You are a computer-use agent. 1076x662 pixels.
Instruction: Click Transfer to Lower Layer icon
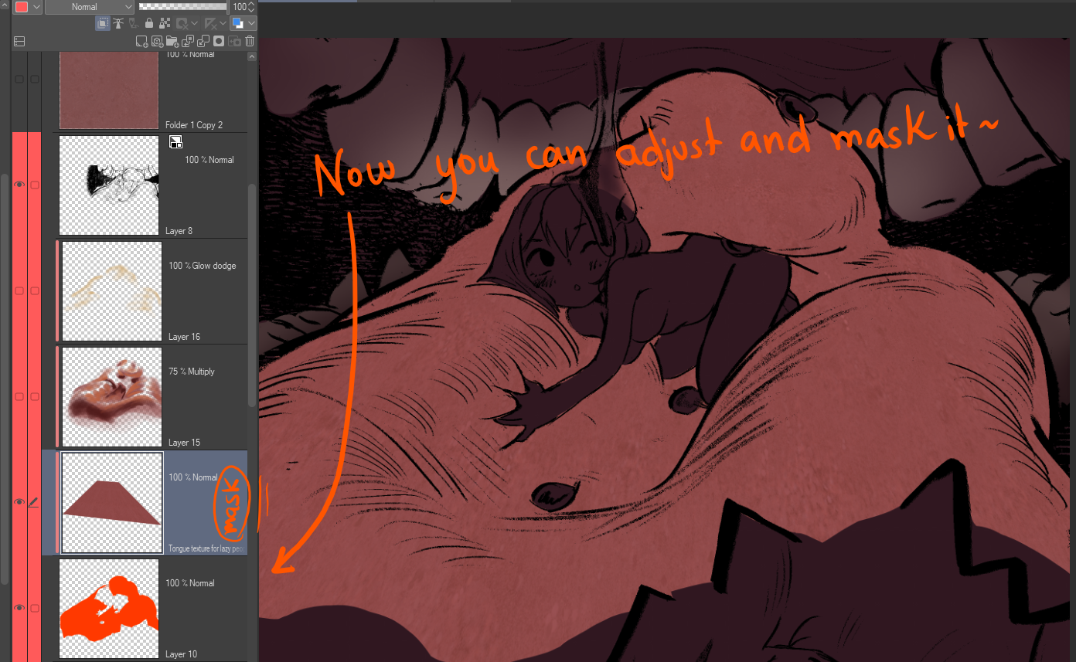(x=189, y=41)
